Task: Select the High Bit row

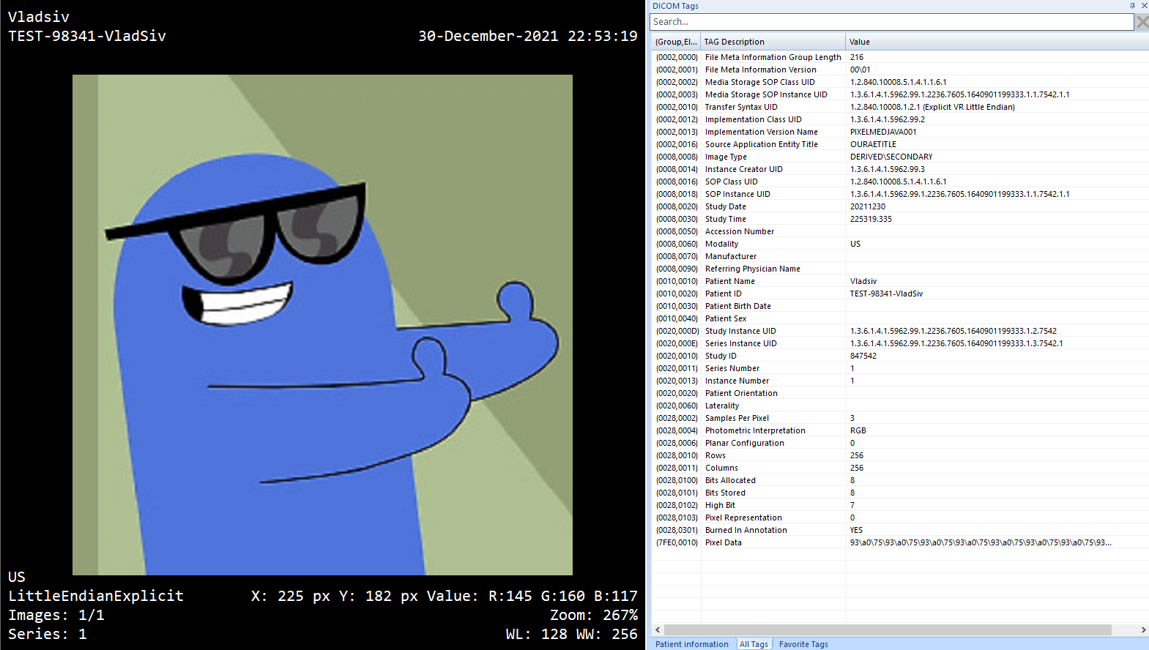Action: pyautogui.click(x=900, y=505)
